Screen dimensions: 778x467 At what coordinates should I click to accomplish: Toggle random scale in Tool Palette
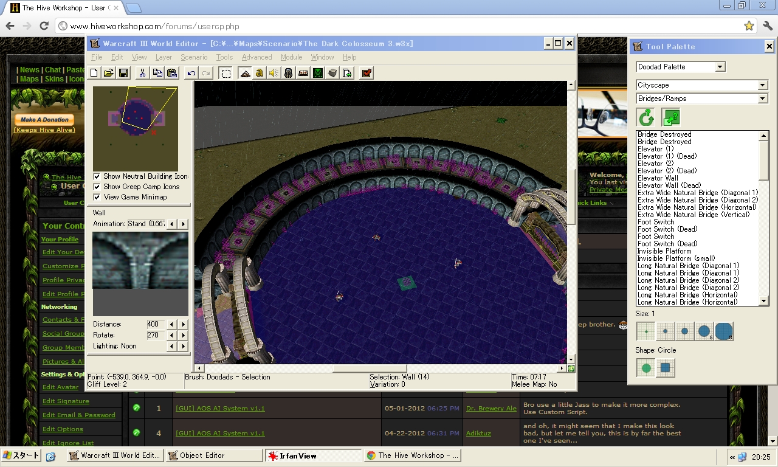pyautogui.click(x=671, y=117)
